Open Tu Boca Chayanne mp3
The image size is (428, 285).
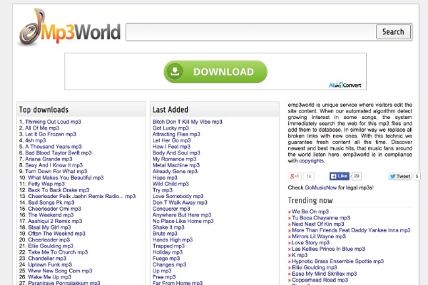coord(321,218)
